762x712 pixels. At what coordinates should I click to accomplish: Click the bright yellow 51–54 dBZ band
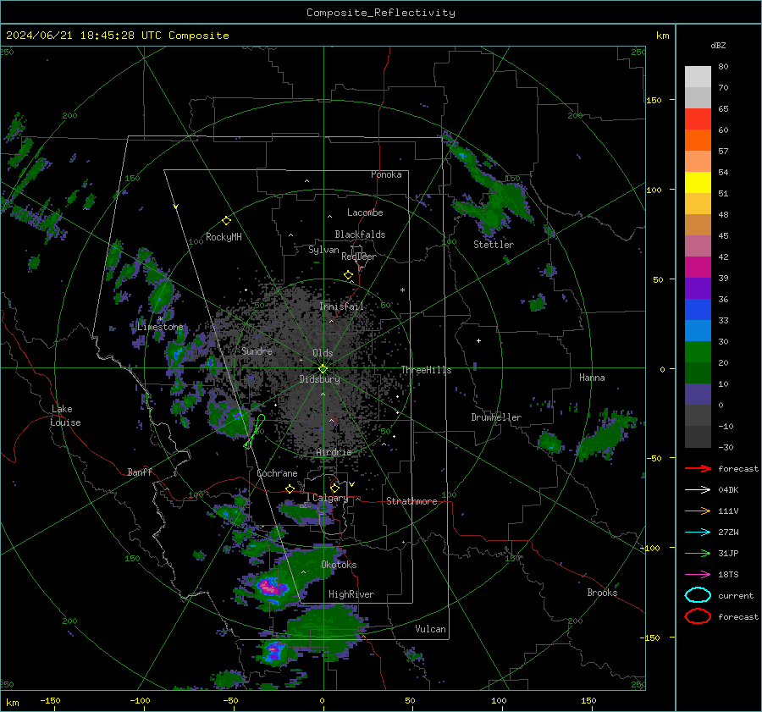[x=698, y=183]
